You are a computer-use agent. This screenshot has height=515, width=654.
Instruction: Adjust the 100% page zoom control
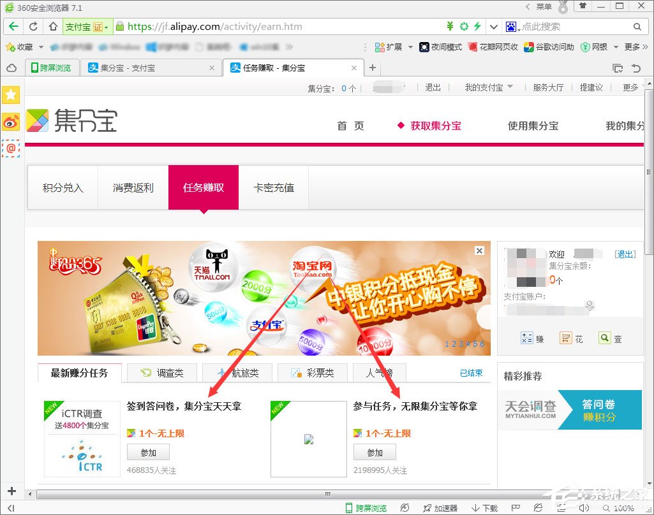620,508
